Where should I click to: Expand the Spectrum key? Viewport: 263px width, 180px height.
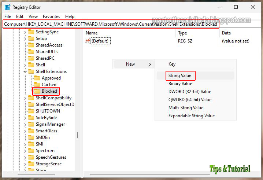point(25,151)
